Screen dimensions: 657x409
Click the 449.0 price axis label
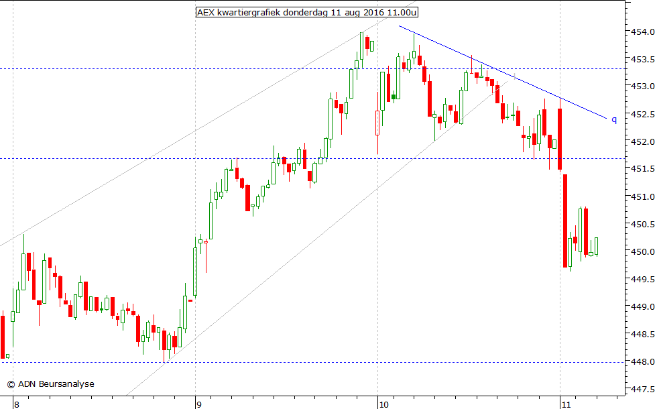point(643,307)
